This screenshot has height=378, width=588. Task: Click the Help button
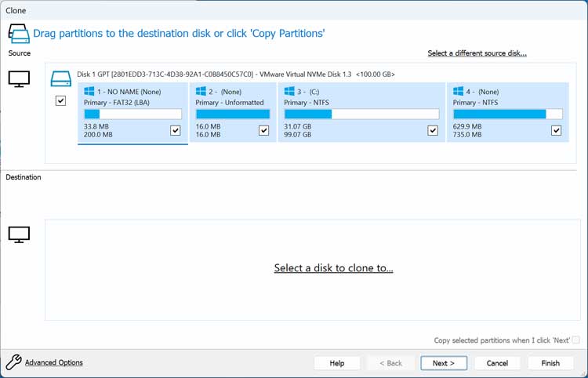(x=337, y=363)
